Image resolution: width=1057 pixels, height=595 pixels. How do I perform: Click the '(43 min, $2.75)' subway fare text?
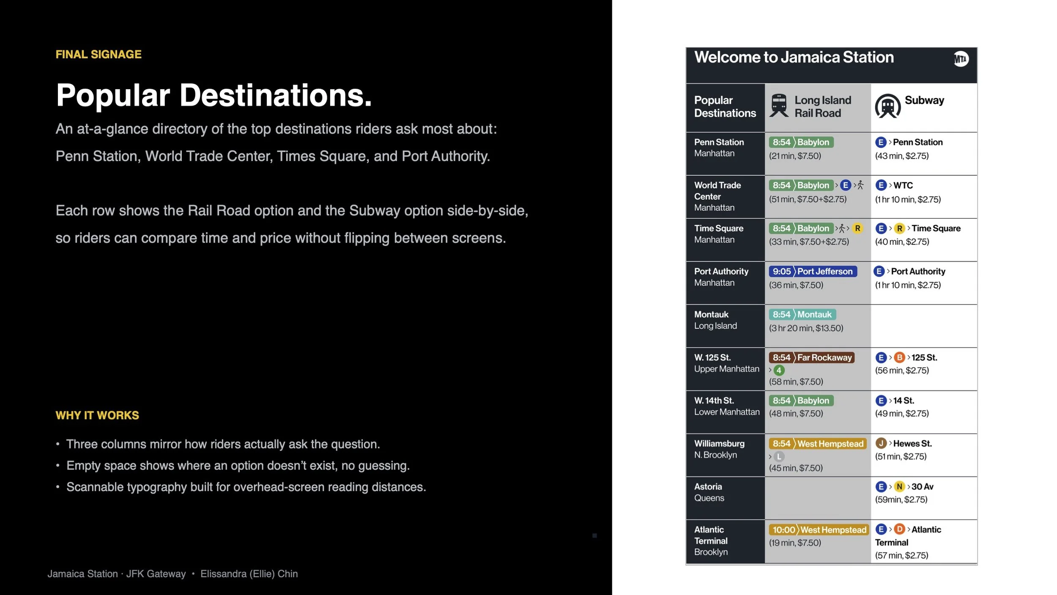coord(902,156)
